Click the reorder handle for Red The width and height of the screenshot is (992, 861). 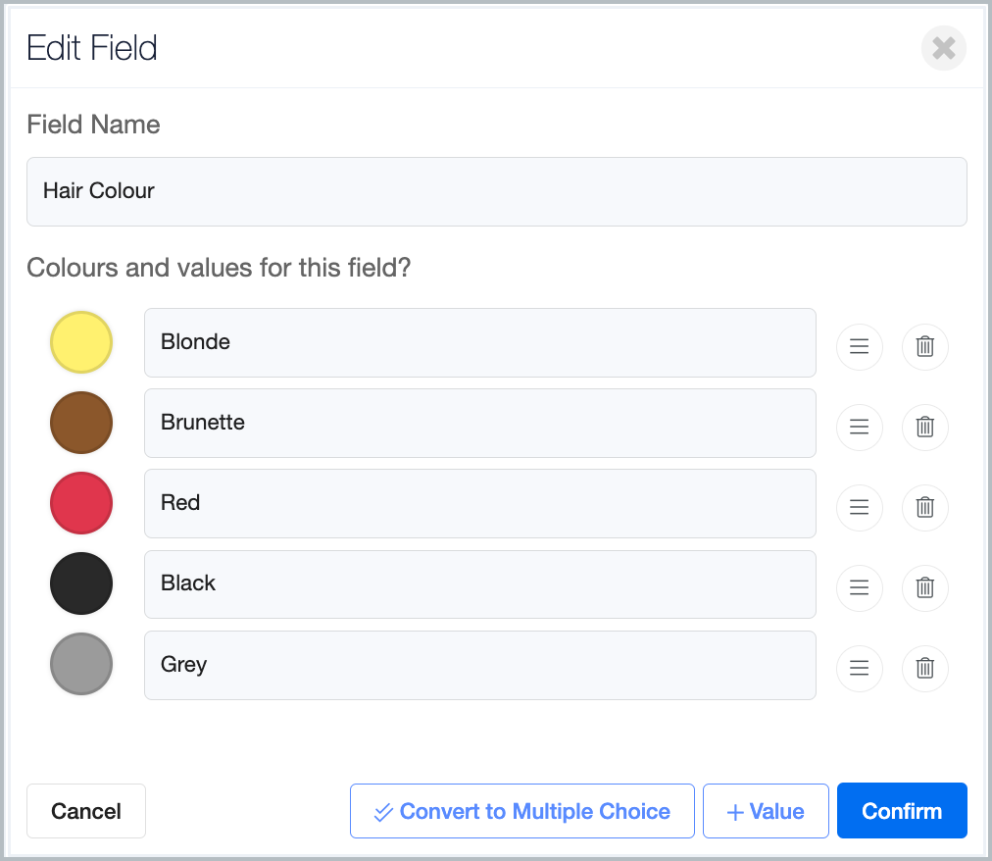coord(859,507)
